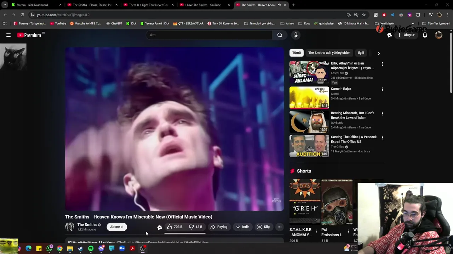The height and width of the screenshot is (254, 453).
Task: Switch to There Is a Light tab
Action: coord(148,5)
